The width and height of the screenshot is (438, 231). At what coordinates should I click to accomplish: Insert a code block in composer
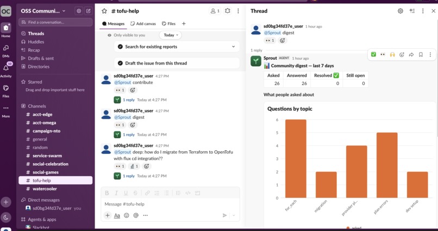[x=198, y=193]
